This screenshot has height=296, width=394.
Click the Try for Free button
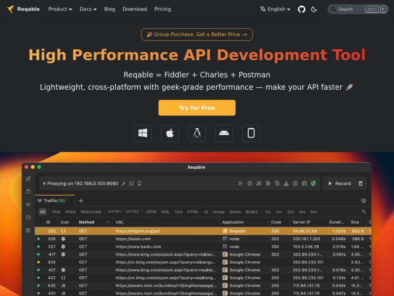point(197,108)
